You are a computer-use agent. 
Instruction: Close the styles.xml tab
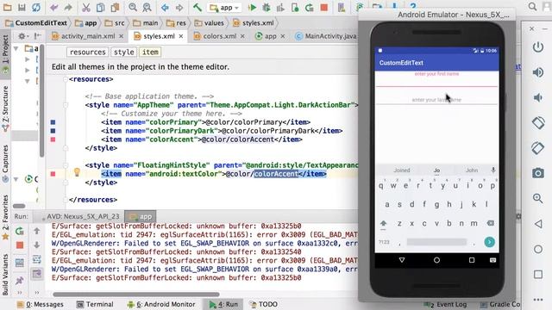pyautogui.click(x=181, y=36)
